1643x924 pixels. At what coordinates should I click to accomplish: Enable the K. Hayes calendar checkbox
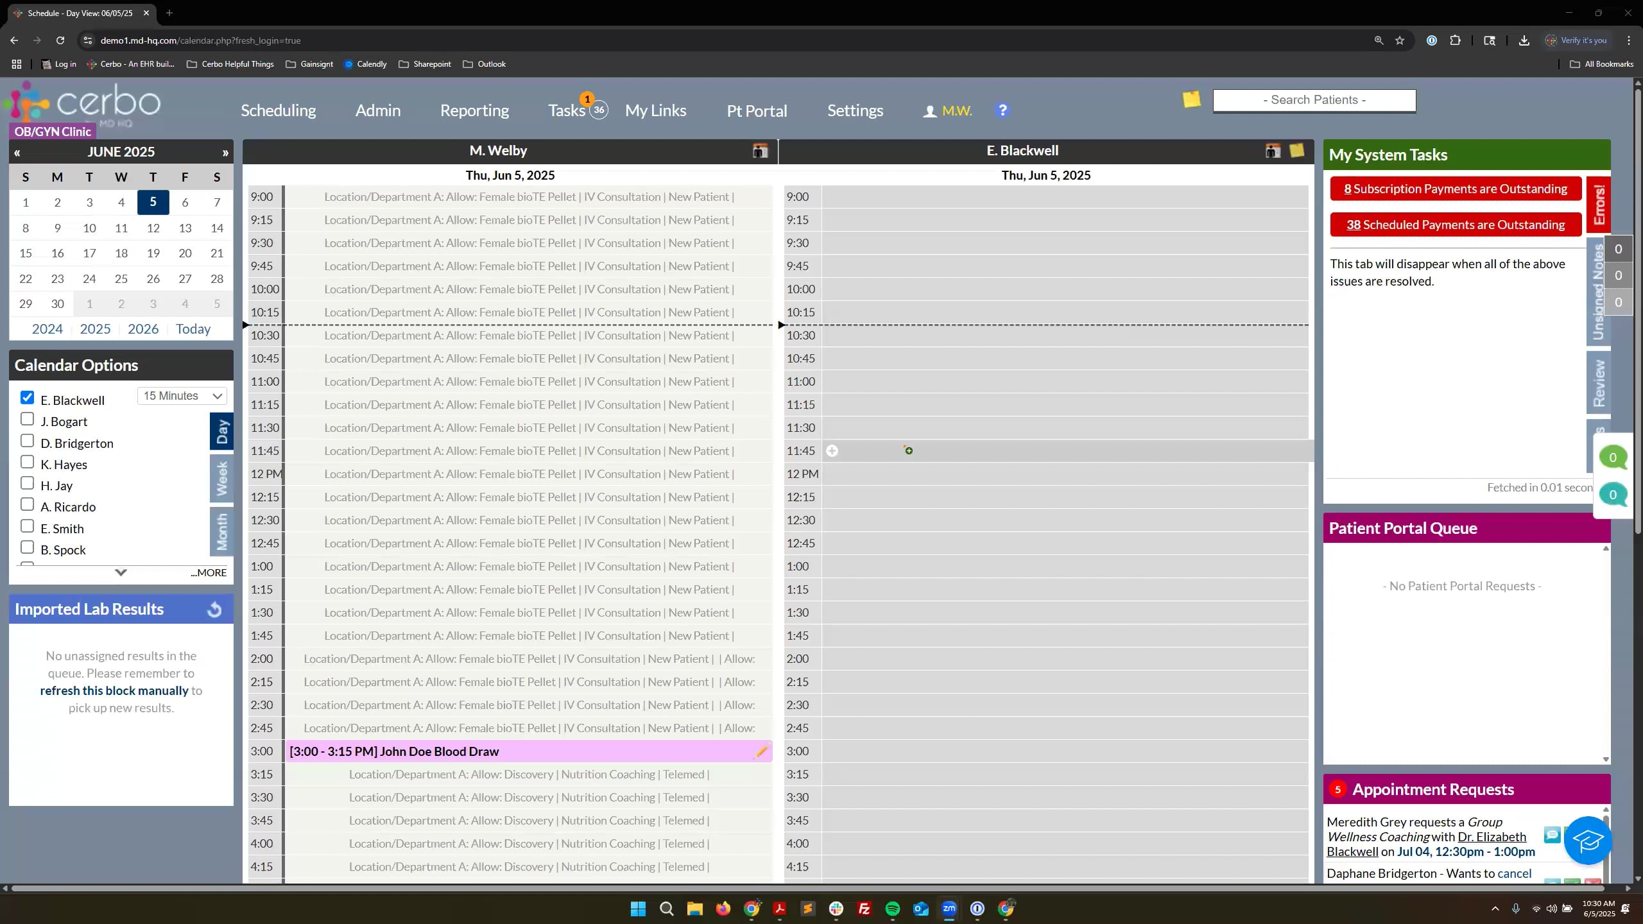[27, 462]
